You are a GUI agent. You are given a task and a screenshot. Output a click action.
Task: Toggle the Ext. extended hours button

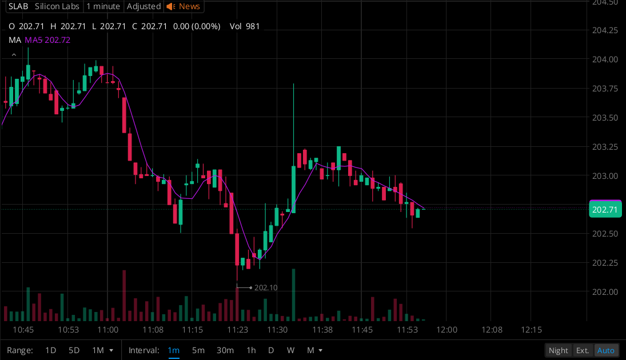tap(583, 350)
